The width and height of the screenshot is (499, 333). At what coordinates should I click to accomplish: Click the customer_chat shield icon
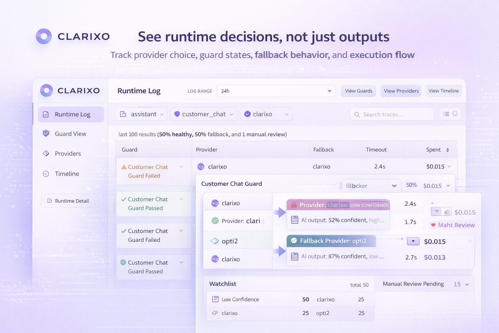click(177, 114)
